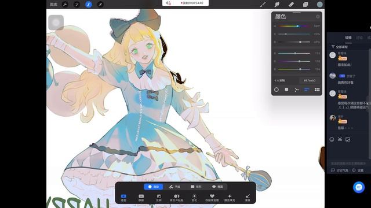The image size is (371, 208).
Task: Open 设置 settings in chat panel
Action: [x=358, y=170]
